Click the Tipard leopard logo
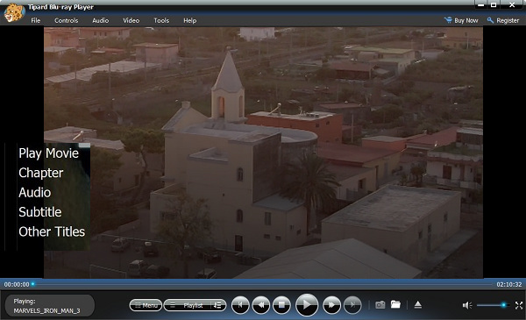 13,13
